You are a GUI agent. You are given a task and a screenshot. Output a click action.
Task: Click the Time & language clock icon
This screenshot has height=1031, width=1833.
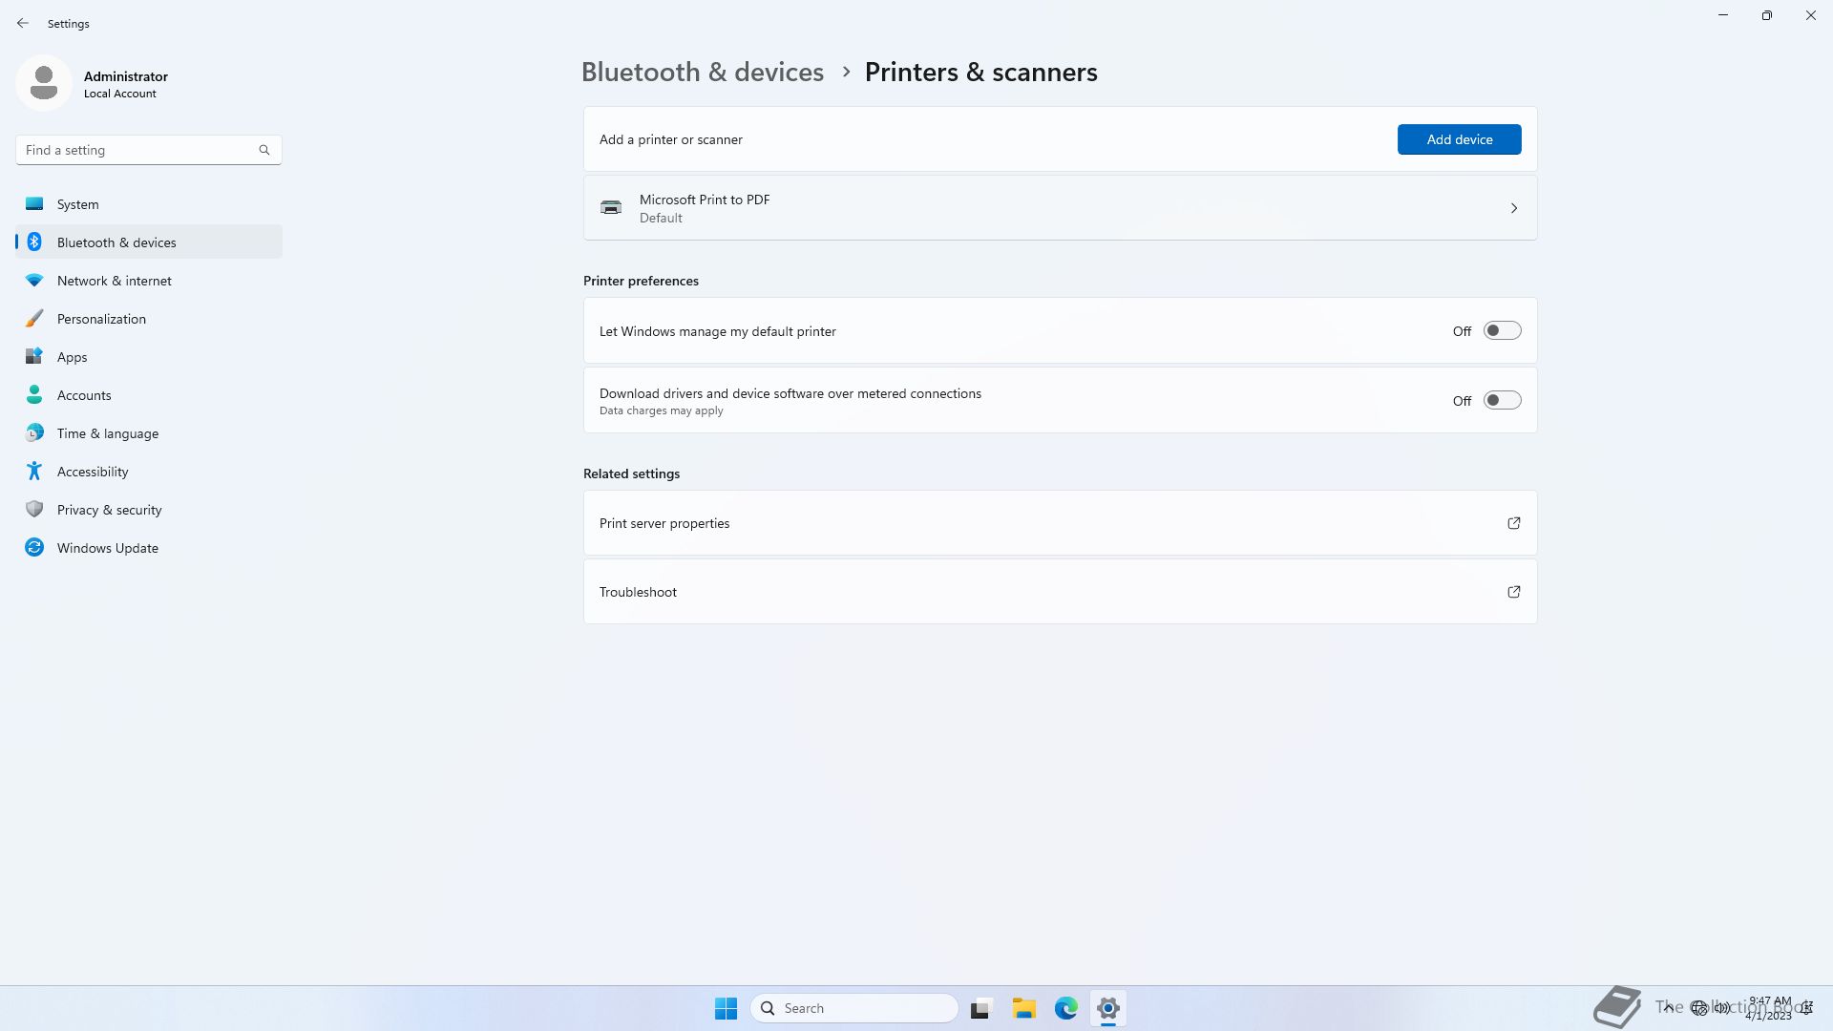(34, 432)
